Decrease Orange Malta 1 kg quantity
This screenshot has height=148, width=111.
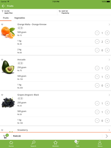click(x=97, y=42)
